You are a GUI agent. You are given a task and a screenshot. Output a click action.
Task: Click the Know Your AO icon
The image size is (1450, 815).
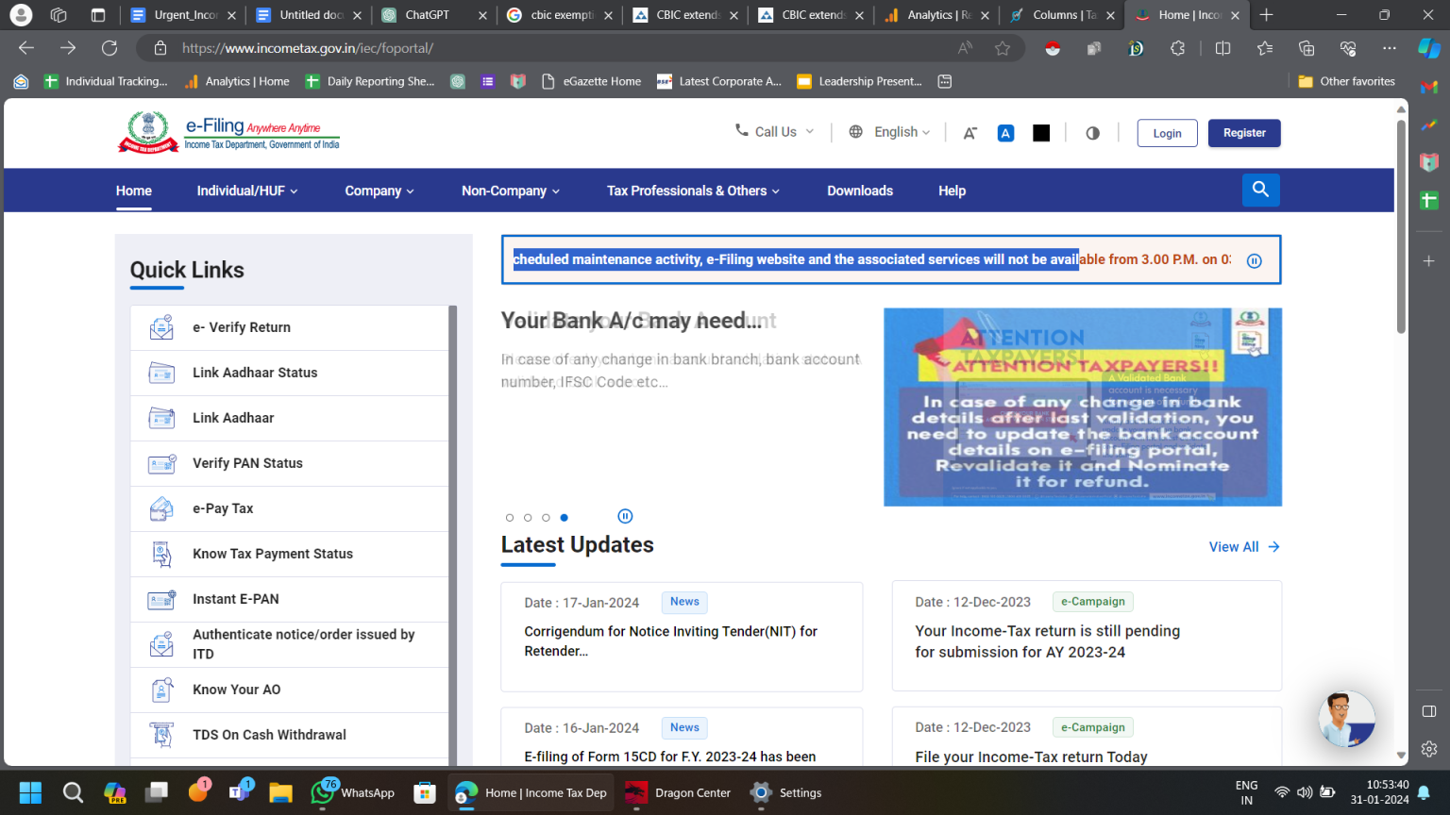click(161, 690)
